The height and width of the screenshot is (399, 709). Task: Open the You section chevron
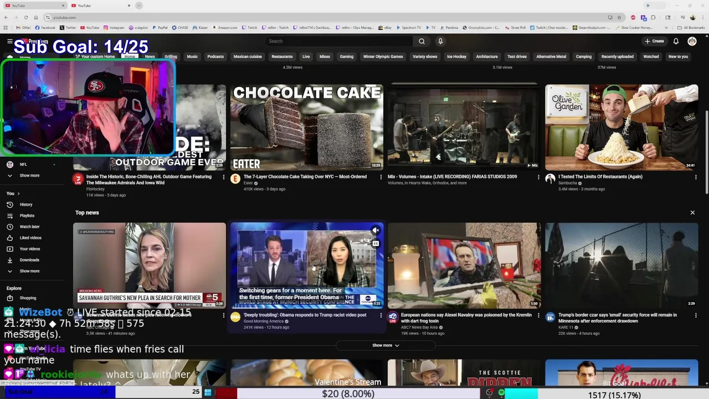pos(18,193)
